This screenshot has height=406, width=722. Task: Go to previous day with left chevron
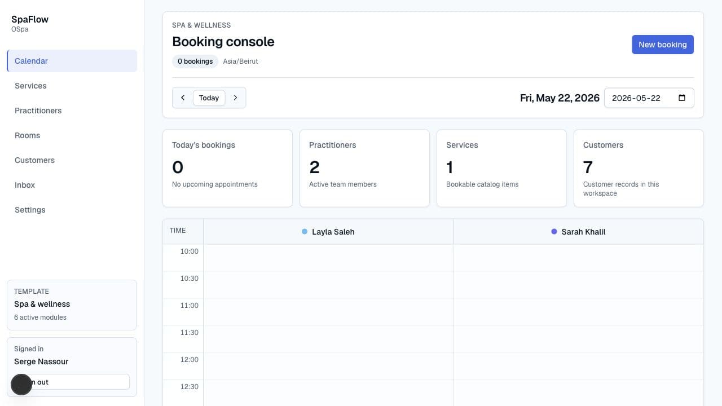(183, 98)
